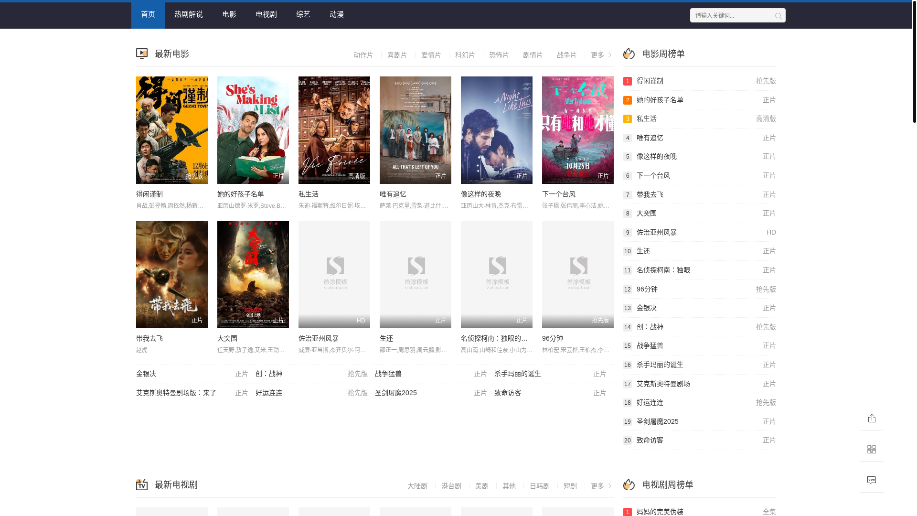Viewport: 917px width, 516px height.
Task: Open 圣剑屠魔2025 in the text list
Action: (x=396, y=393)
